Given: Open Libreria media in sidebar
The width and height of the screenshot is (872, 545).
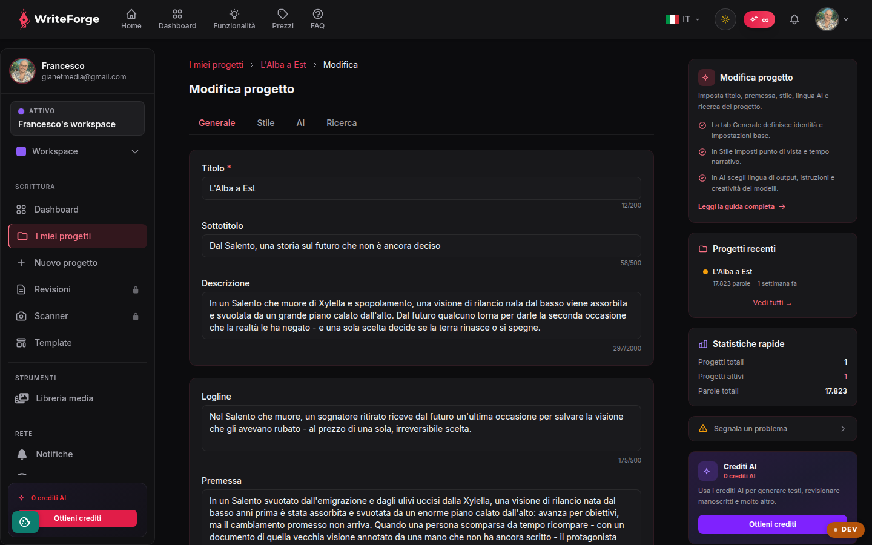Looking at the screenshot, I should pyautogui.click(x=78, y=398).
